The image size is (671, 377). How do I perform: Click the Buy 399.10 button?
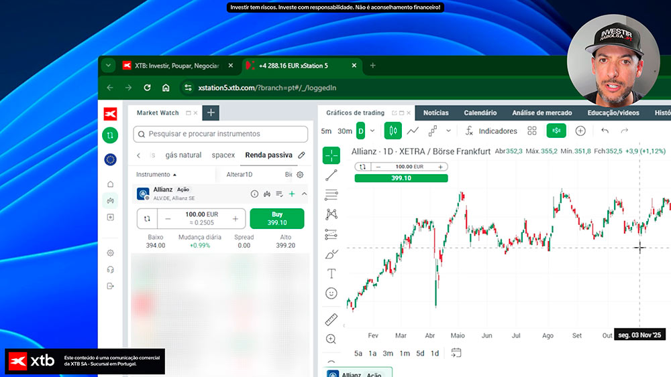coord(277,218)
